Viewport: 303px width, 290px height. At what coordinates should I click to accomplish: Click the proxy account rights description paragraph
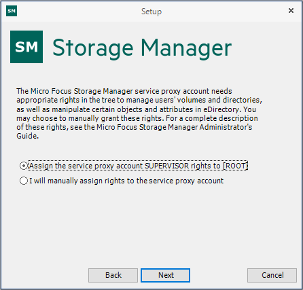point(139,113)
